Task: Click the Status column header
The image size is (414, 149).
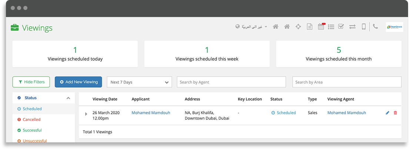Action: tap(276, 99)
